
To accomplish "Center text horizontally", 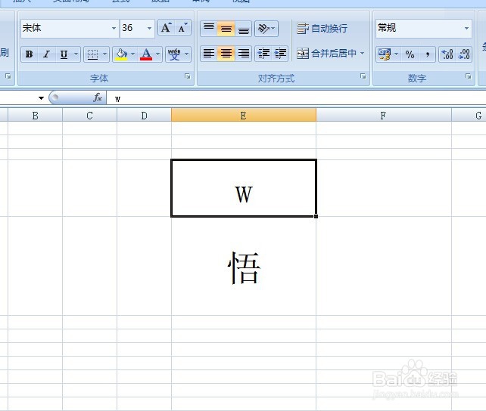I will click(226, 53).
